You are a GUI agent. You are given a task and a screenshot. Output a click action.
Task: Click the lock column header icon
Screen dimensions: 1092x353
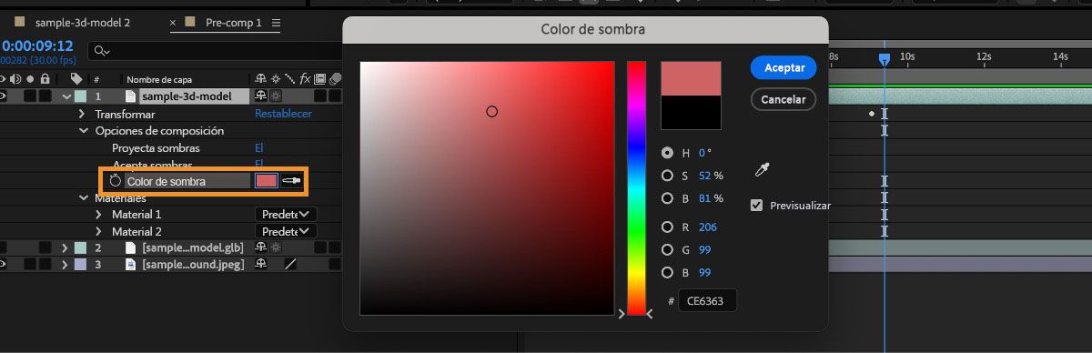point(45,79)
